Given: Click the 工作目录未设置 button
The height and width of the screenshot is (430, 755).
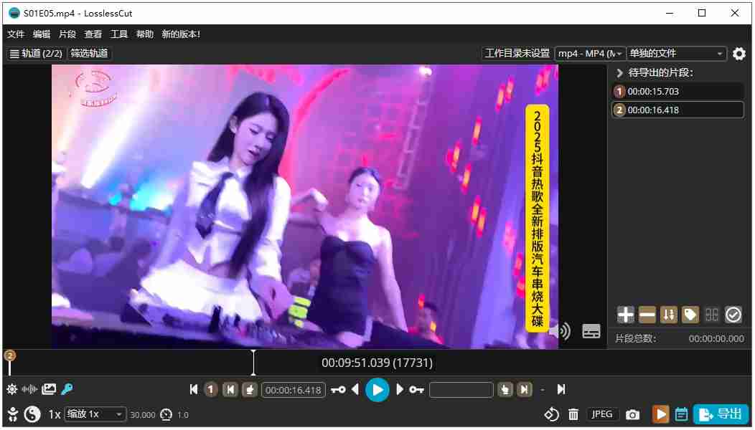Looking at the screenshot, I should coord(517,54).
